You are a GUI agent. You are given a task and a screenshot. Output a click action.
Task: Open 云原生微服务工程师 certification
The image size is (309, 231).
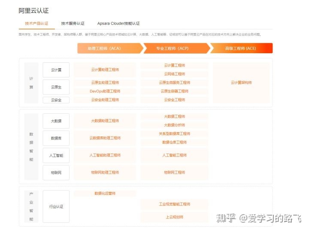[x=174, y=82]
